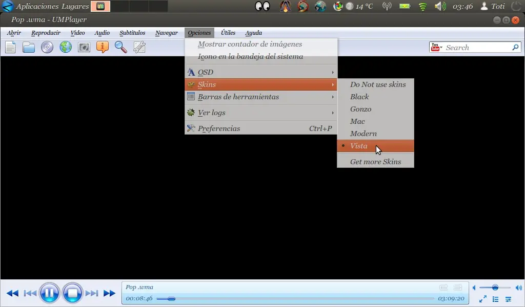Open preferences via the wrench toolbar icon
This screenshot has height=307, width=525.
139,47
